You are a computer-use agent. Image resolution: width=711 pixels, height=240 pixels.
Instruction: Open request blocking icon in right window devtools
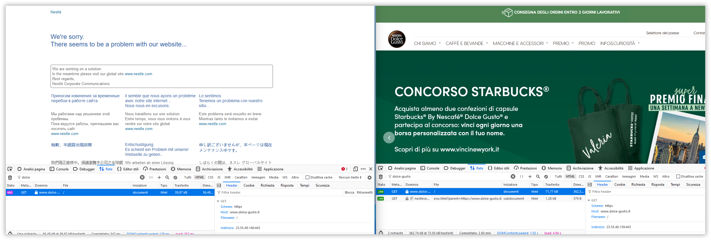[x=546, y=176]
